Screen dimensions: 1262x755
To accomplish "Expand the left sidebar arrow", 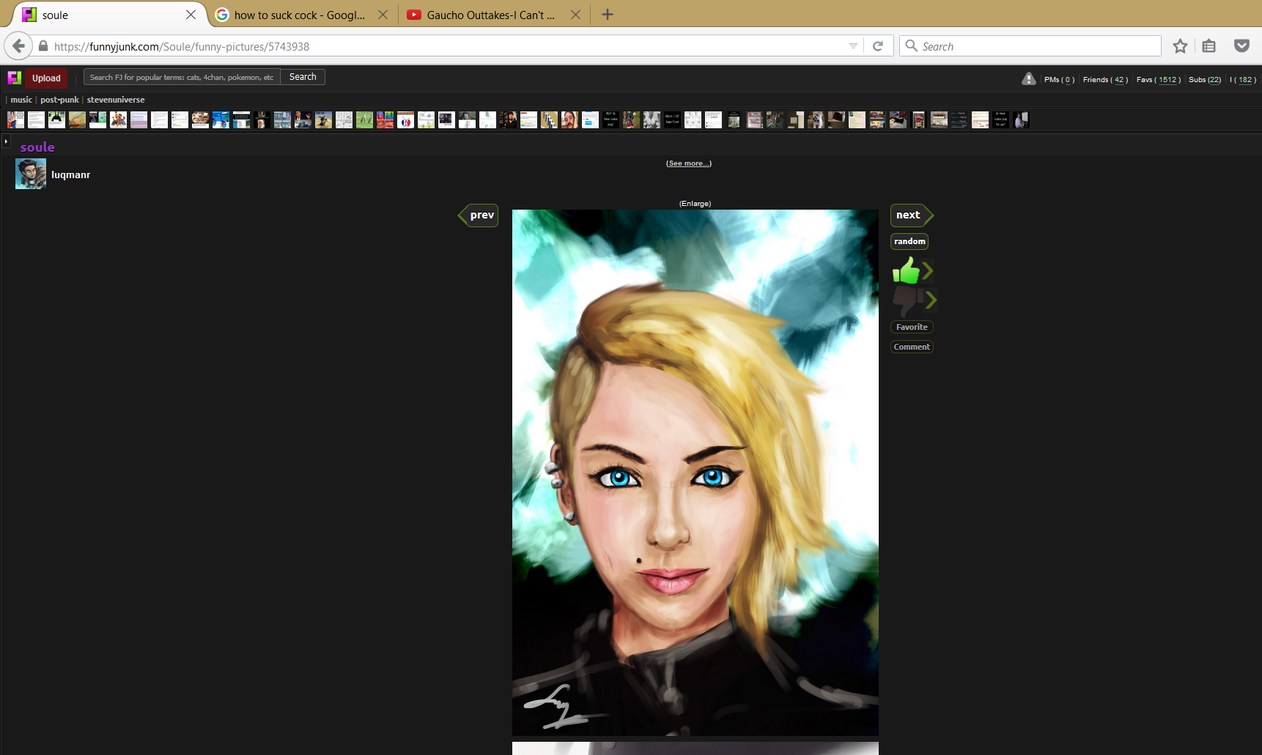I will tap(6, 141).
